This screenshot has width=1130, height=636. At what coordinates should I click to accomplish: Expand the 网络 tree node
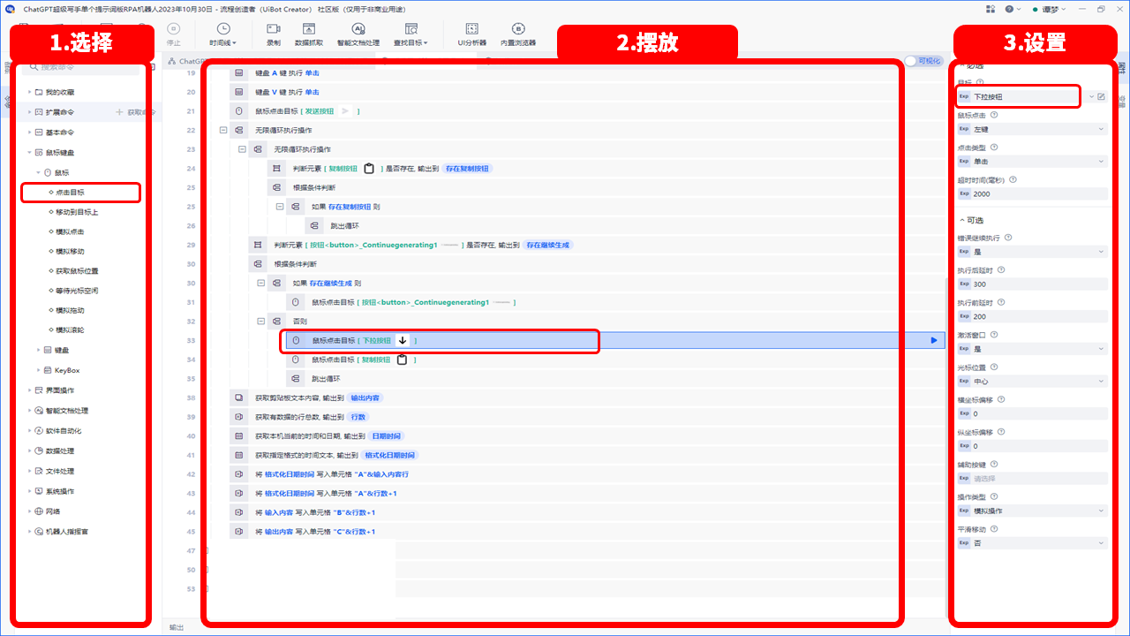click(28, 511)
